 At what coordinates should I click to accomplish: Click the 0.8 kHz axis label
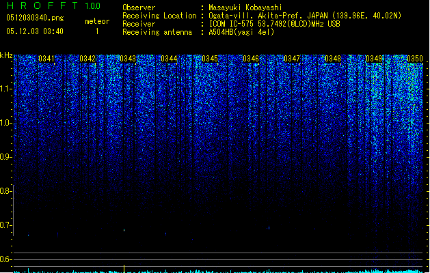pos(5,191)
